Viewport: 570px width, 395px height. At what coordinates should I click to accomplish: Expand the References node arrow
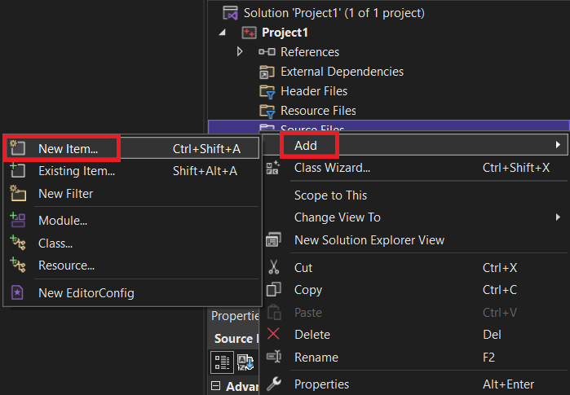tap(240, 52)
